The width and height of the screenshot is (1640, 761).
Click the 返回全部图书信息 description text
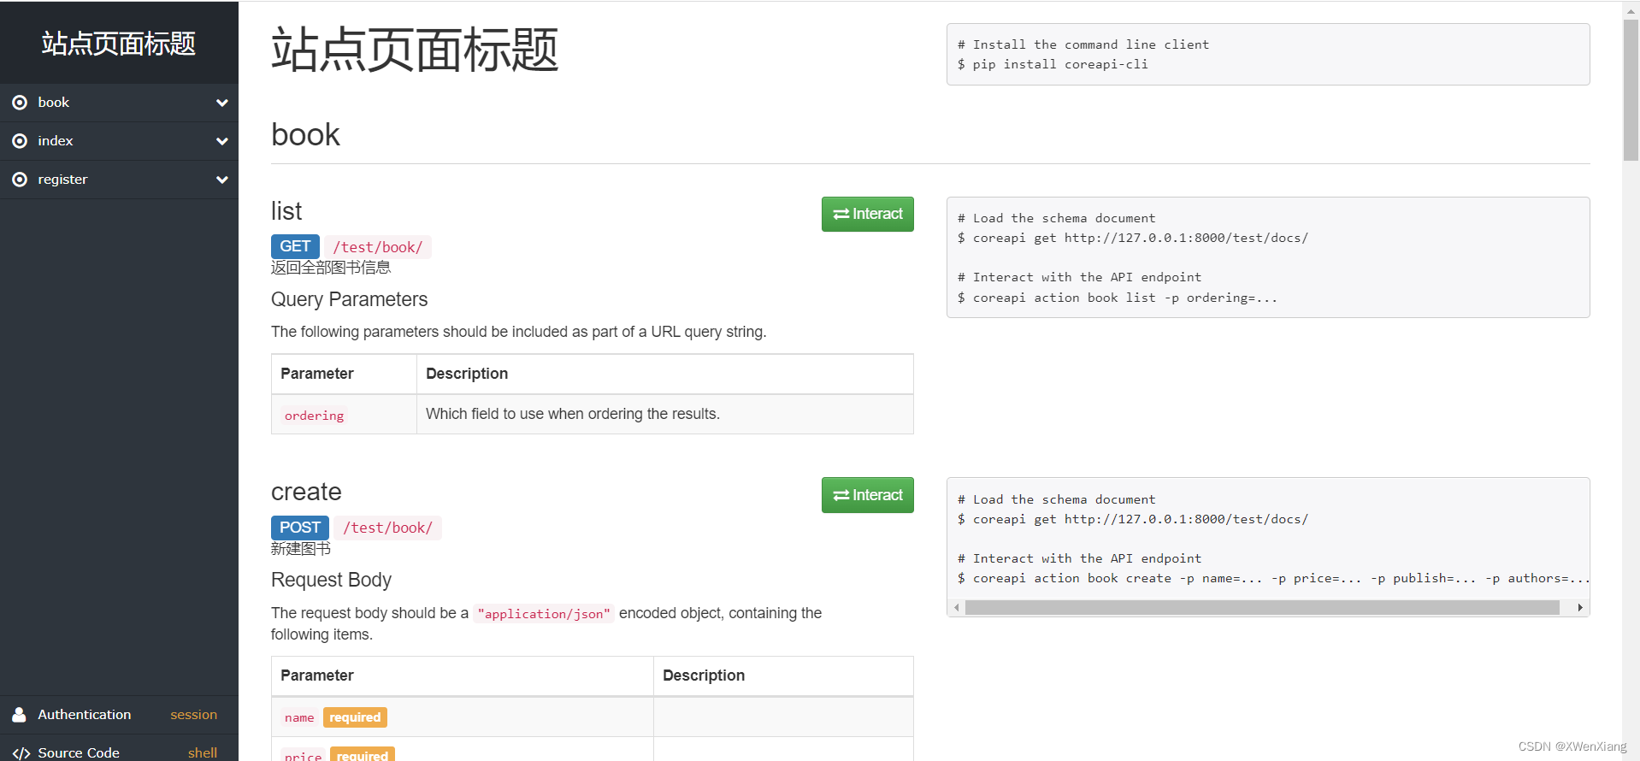[331, 268]
